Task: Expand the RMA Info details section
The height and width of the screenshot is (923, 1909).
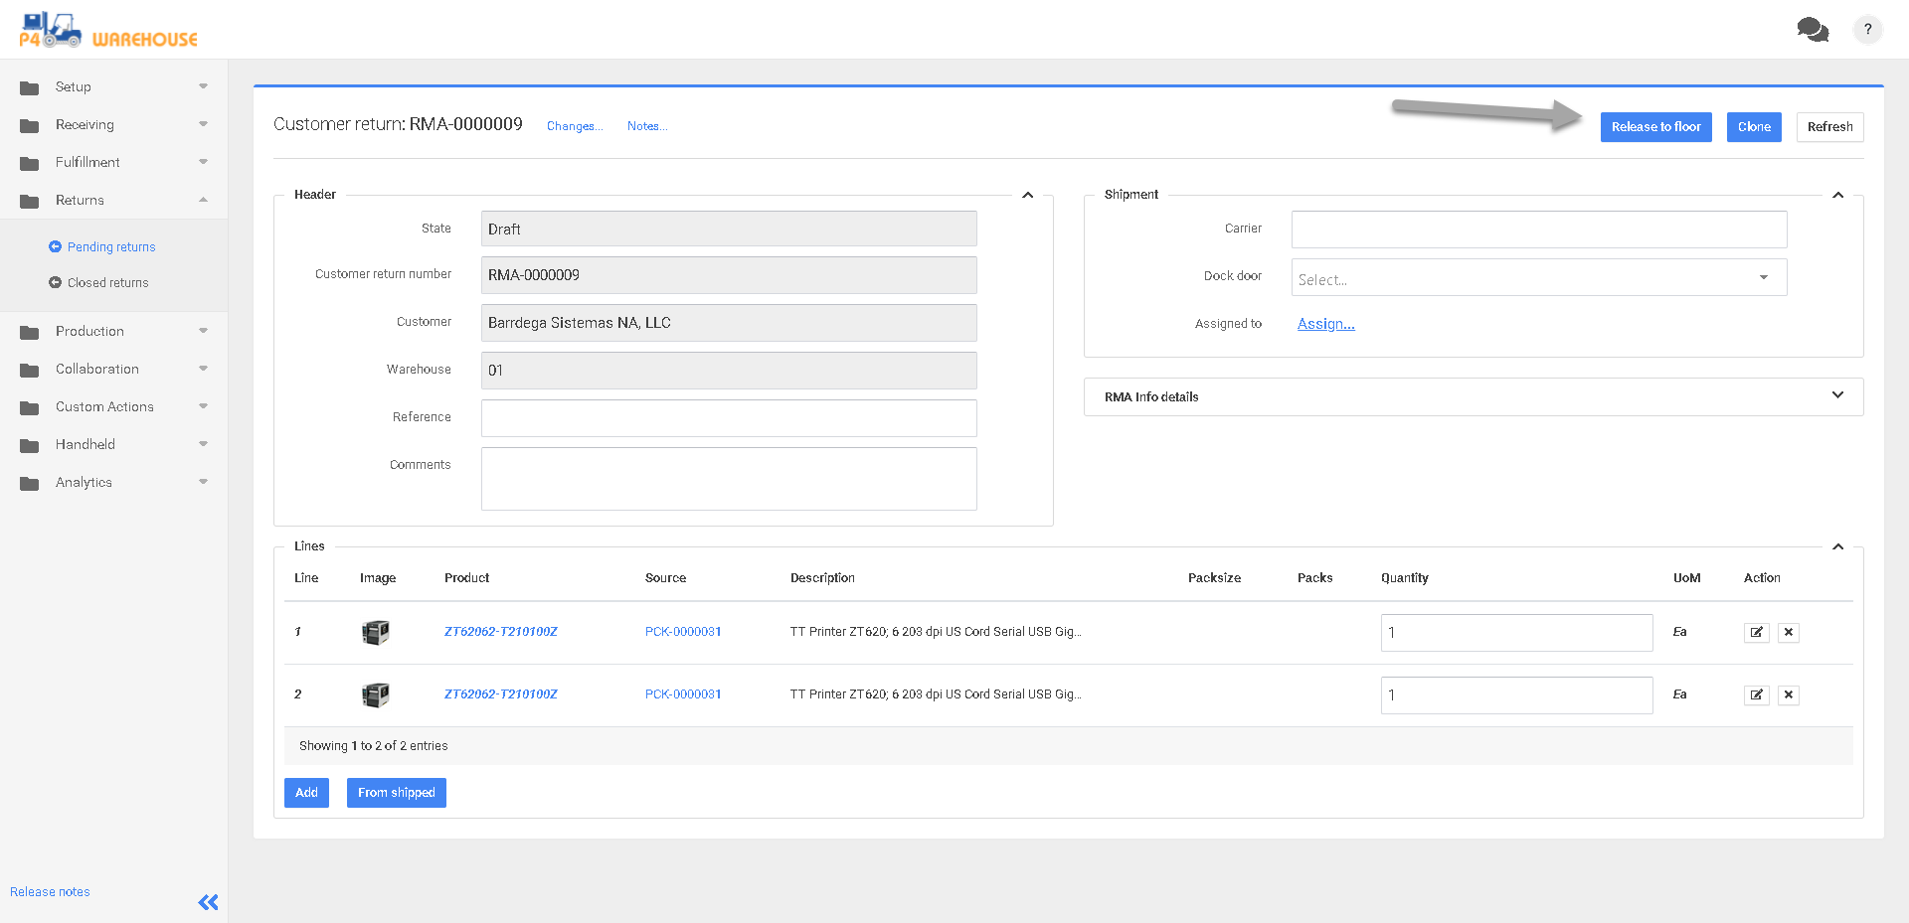Action: coord(1836,395)
